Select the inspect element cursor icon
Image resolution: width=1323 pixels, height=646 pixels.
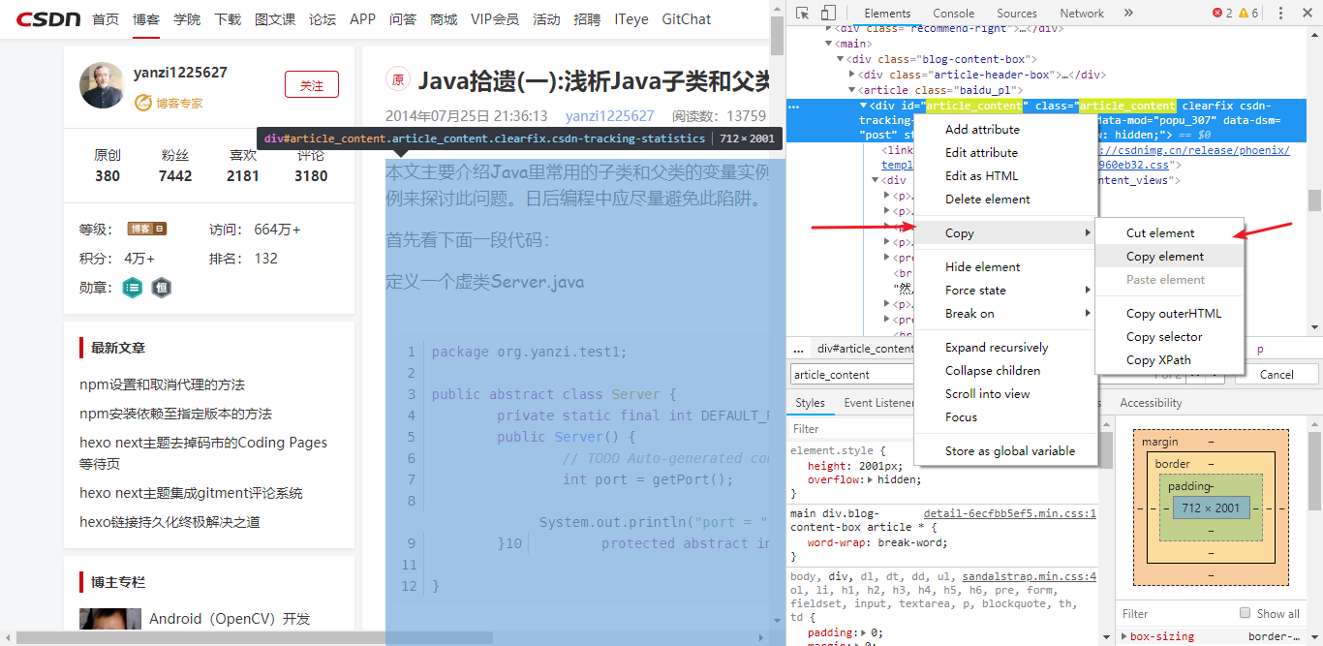point(803,13)
